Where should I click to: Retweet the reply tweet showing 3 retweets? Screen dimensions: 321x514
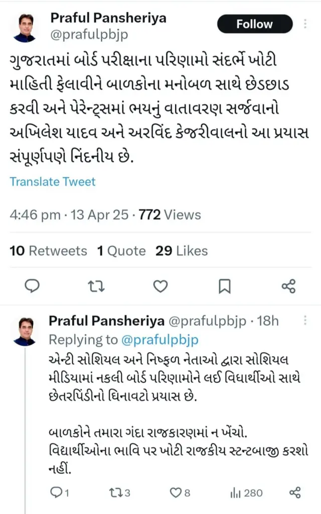tap(117, 493)
